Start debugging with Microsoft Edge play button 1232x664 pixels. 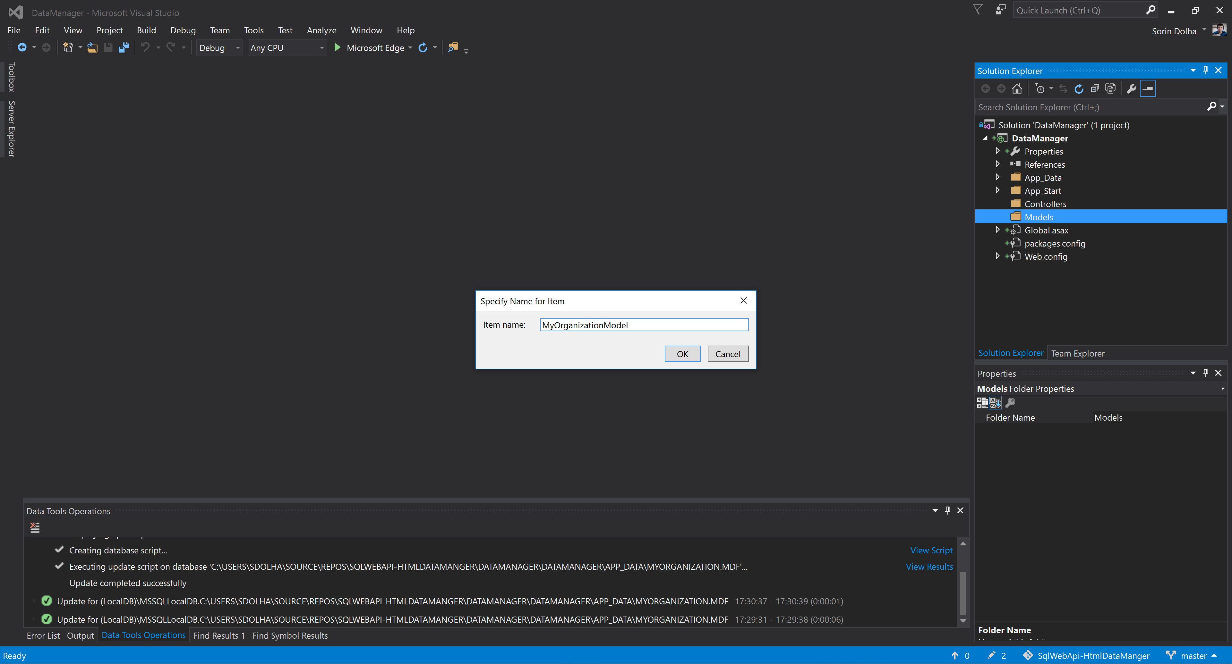(338, 48)
